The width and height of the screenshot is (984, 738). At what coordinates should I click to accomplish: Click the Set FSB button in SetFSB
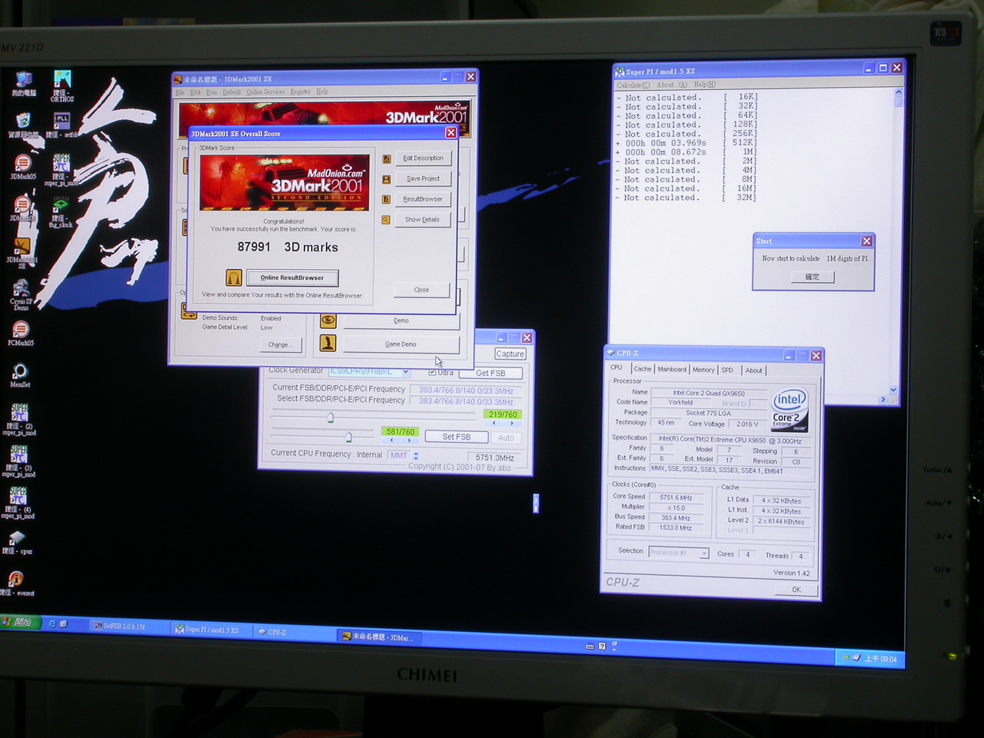point(457,437)
